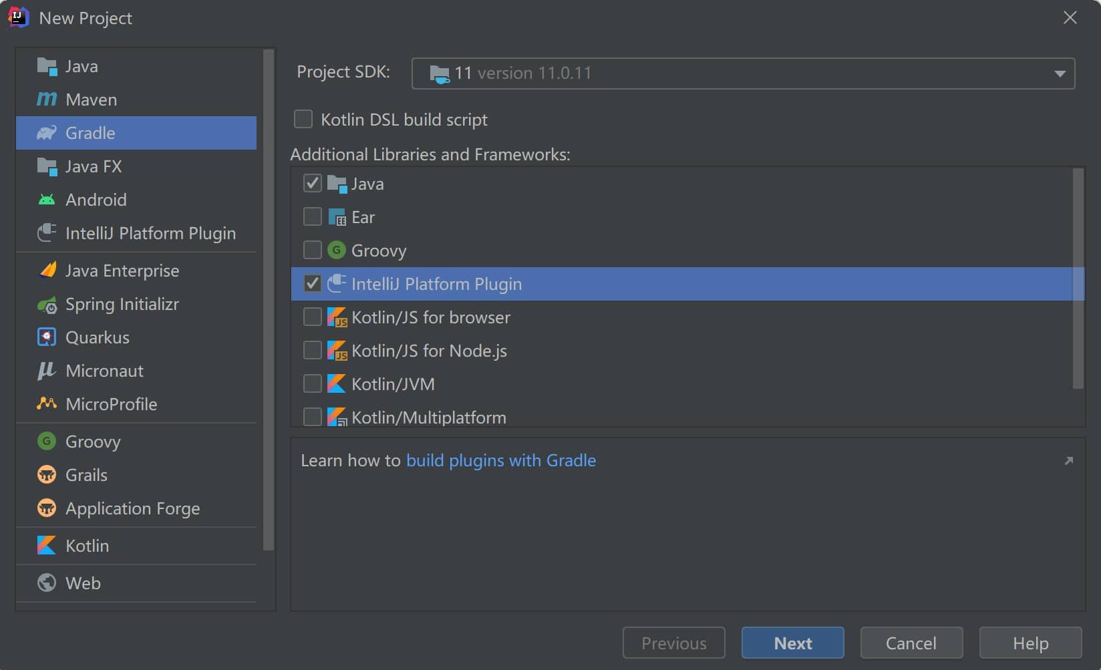
Task: Click the IntelliJ IDEA logo in title bar
Action: pyautogui.click(x=18, y=17)
